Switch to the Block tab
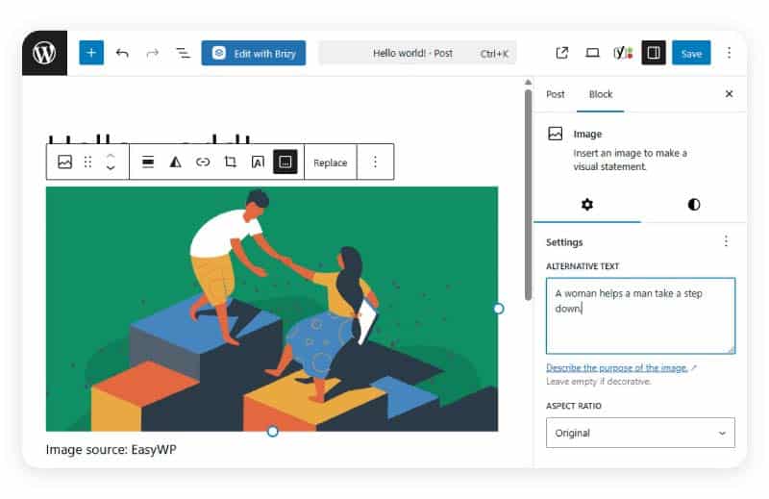Image resolution: width=769 pixels, height=499 pixels. pyautogui.click(x=600, y=94)
